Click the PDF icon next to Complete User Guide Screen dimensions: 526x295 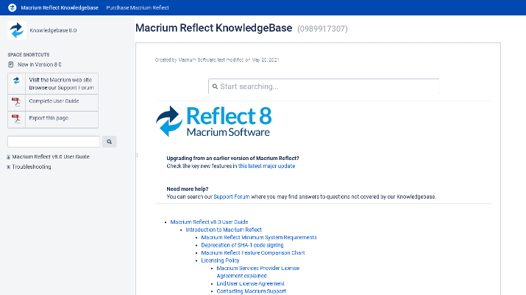coord(16,102)
